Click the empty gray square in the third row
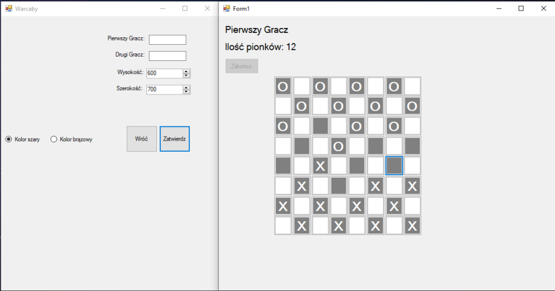555x291 pixels. (x=320, y=126)
